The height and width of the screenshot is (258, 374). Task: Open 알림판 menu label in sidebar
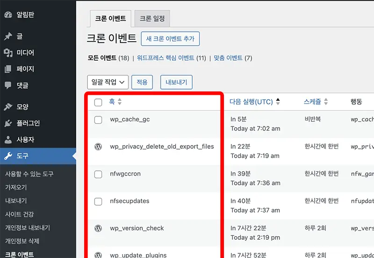point(25,15)
